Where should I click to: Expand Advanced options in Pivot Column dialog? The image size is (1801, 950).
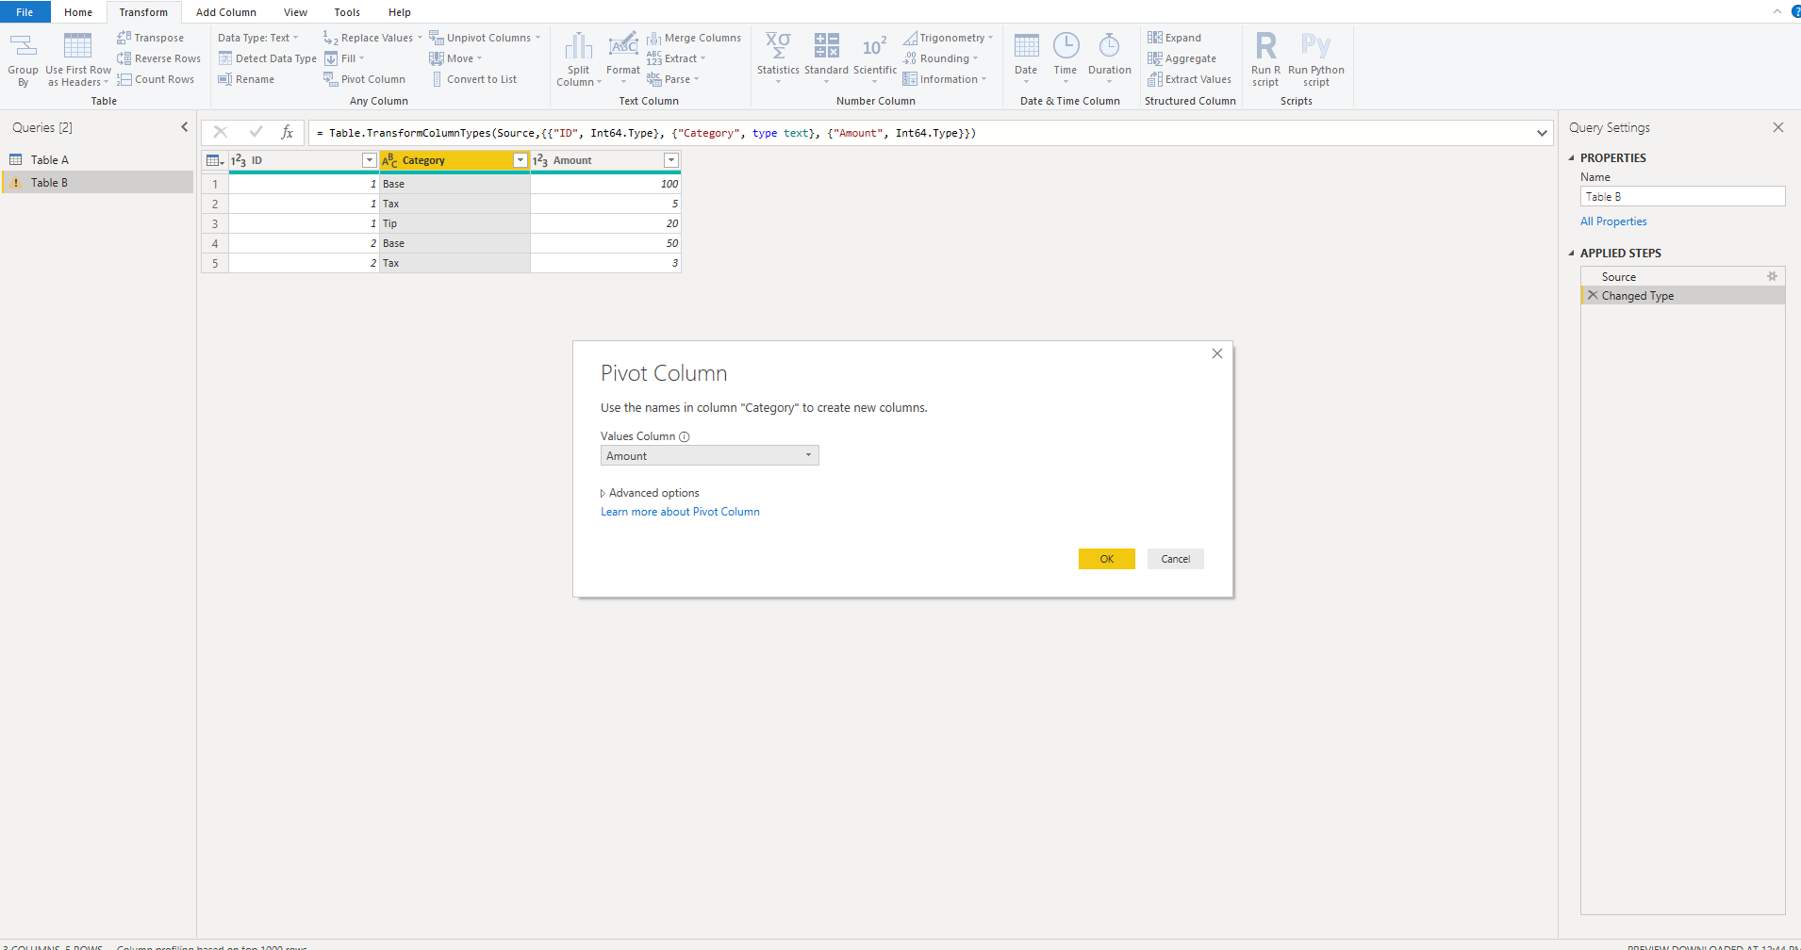(650, 493)
